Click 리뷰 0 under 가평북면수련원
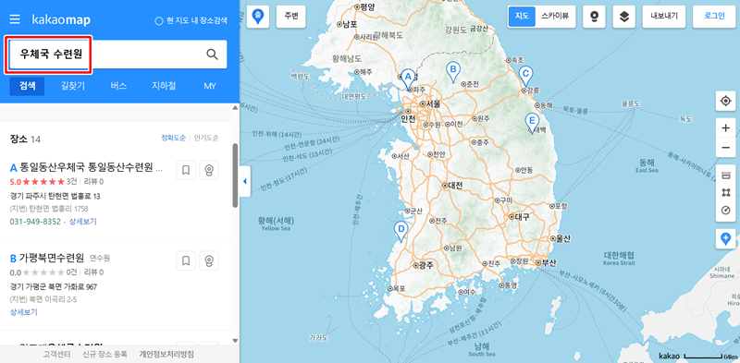Viewport: 740px width, 363px height. [93, 272]
